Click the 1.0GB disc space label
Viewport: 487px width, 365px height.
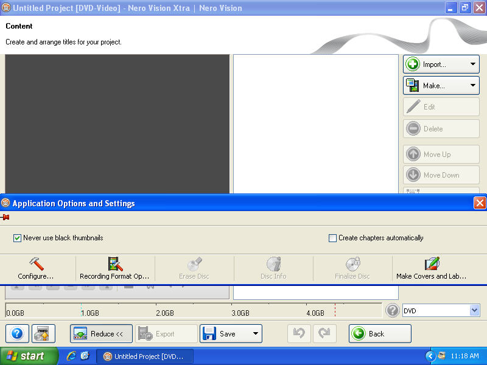90,313
